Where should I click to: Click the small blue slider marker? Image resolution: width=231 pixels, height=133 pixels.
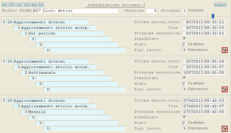(x=213, y=16)
